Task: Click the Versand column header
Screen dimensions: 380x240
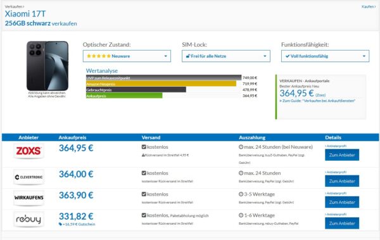Action: click(x=151, y=137)
